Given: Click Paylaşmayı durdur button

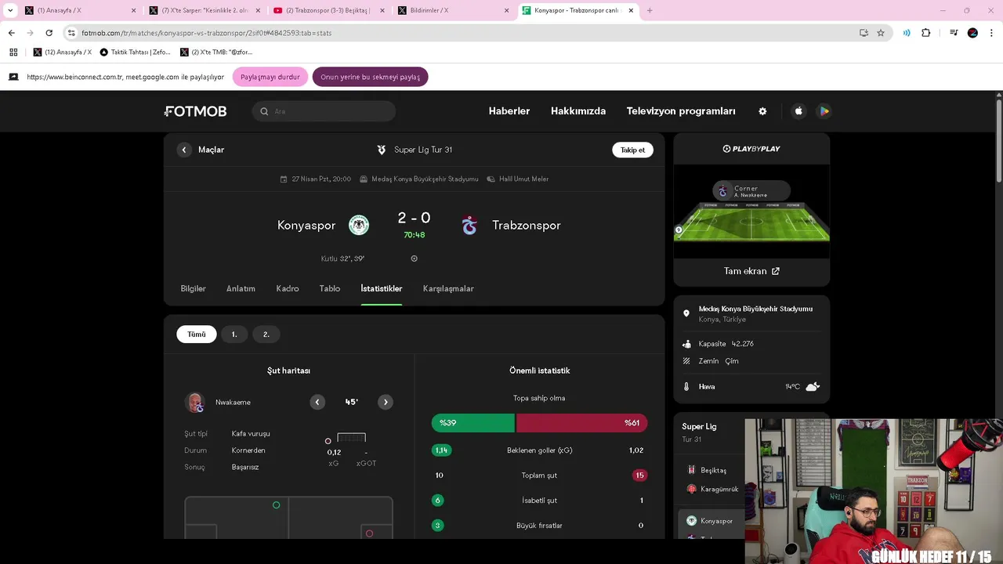Looking at the screenshot, I should tap(270, 77).
